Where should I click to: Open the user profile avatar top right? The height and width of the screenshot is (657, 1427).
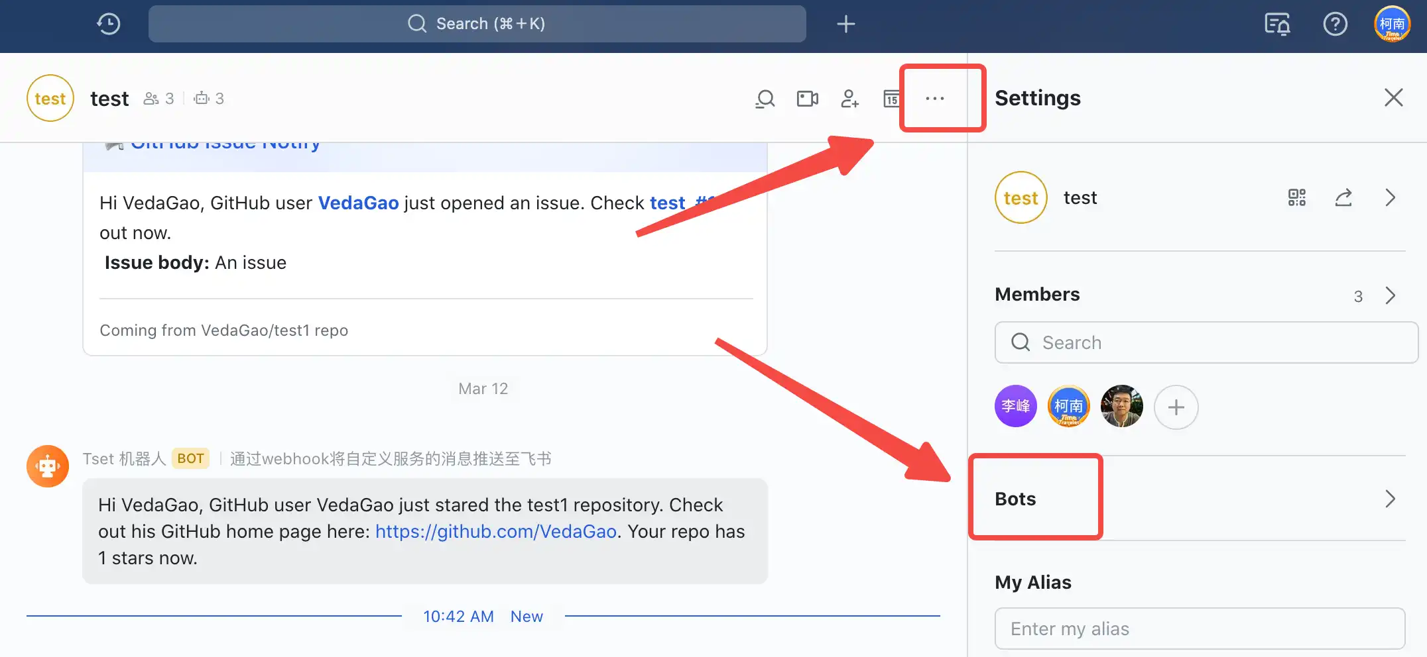click(x=1392, y=24)
